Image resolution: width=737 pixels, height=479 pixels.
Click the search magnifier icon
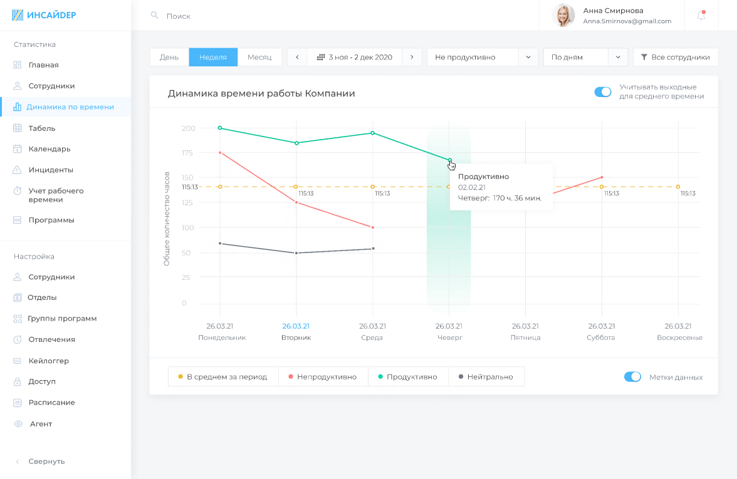[x=154, y=16]
